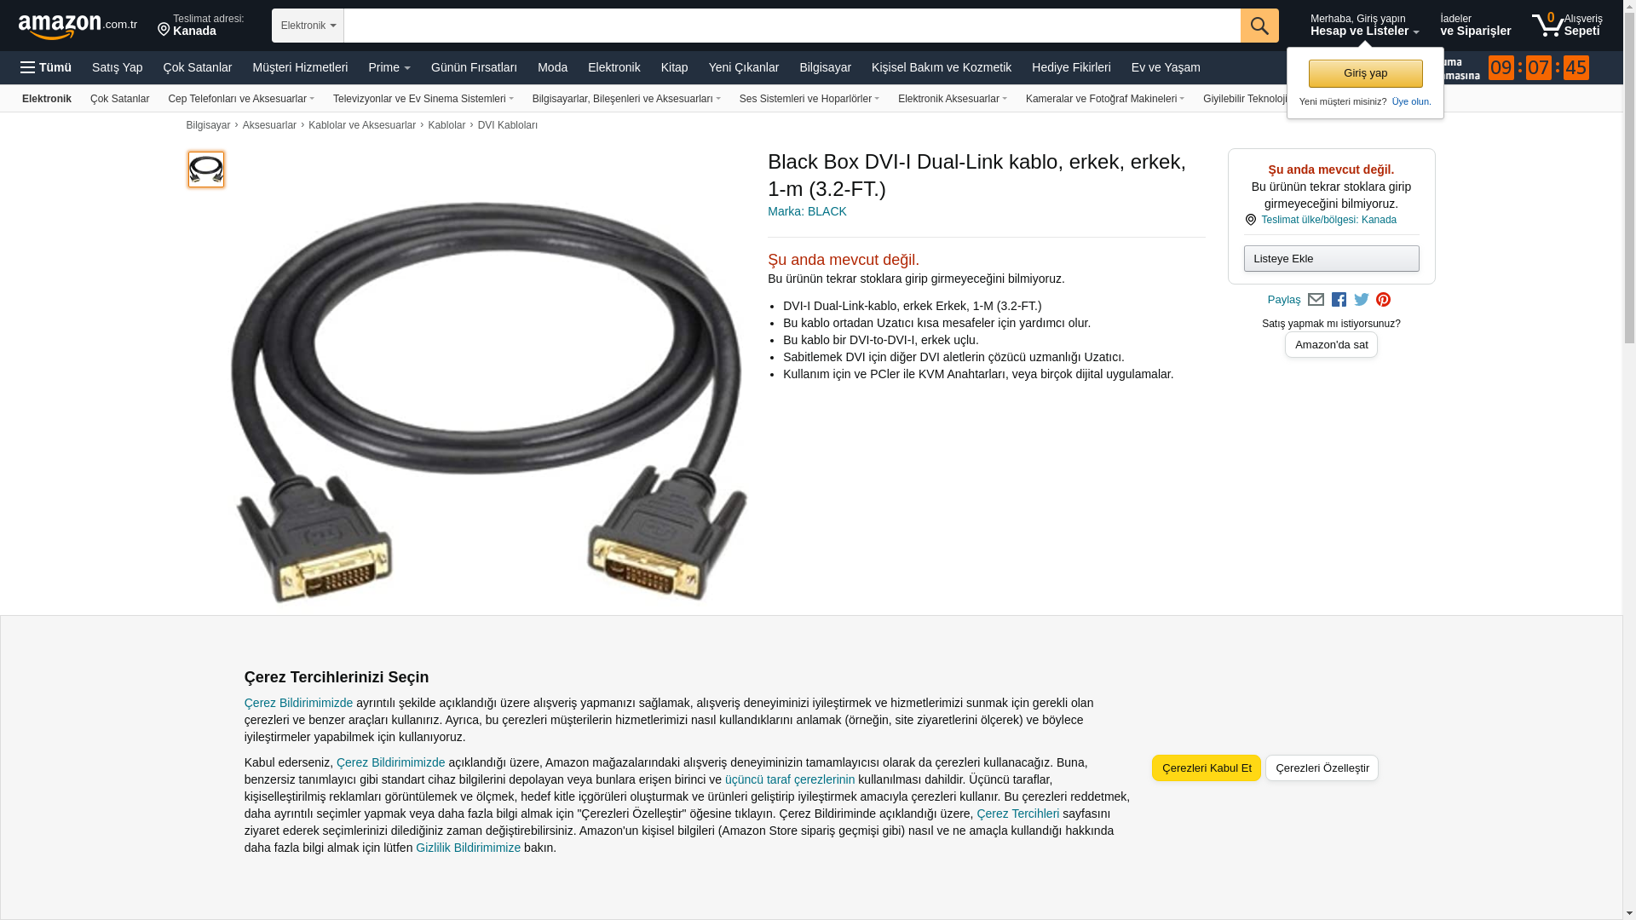Screen dimensions: 1636x920
Task: Accept cookies with Çerezleri Kabul Et
Action: [1207, 768]
